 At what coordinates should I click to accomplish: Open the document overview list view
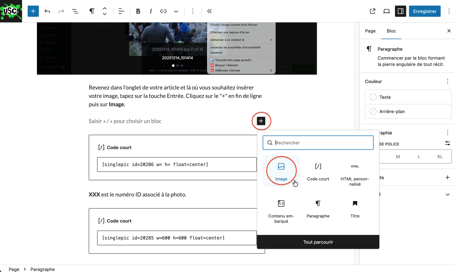tap(75, 11)
